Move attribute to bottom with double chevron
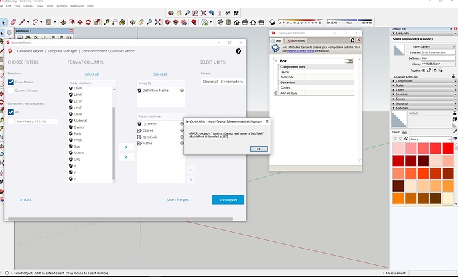The width and height of the screenshot is (458, 277). (x=191, y=180)
